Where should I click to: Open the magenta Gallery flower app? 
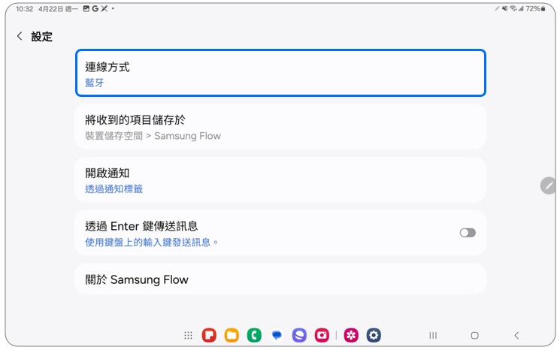(351, 335)
